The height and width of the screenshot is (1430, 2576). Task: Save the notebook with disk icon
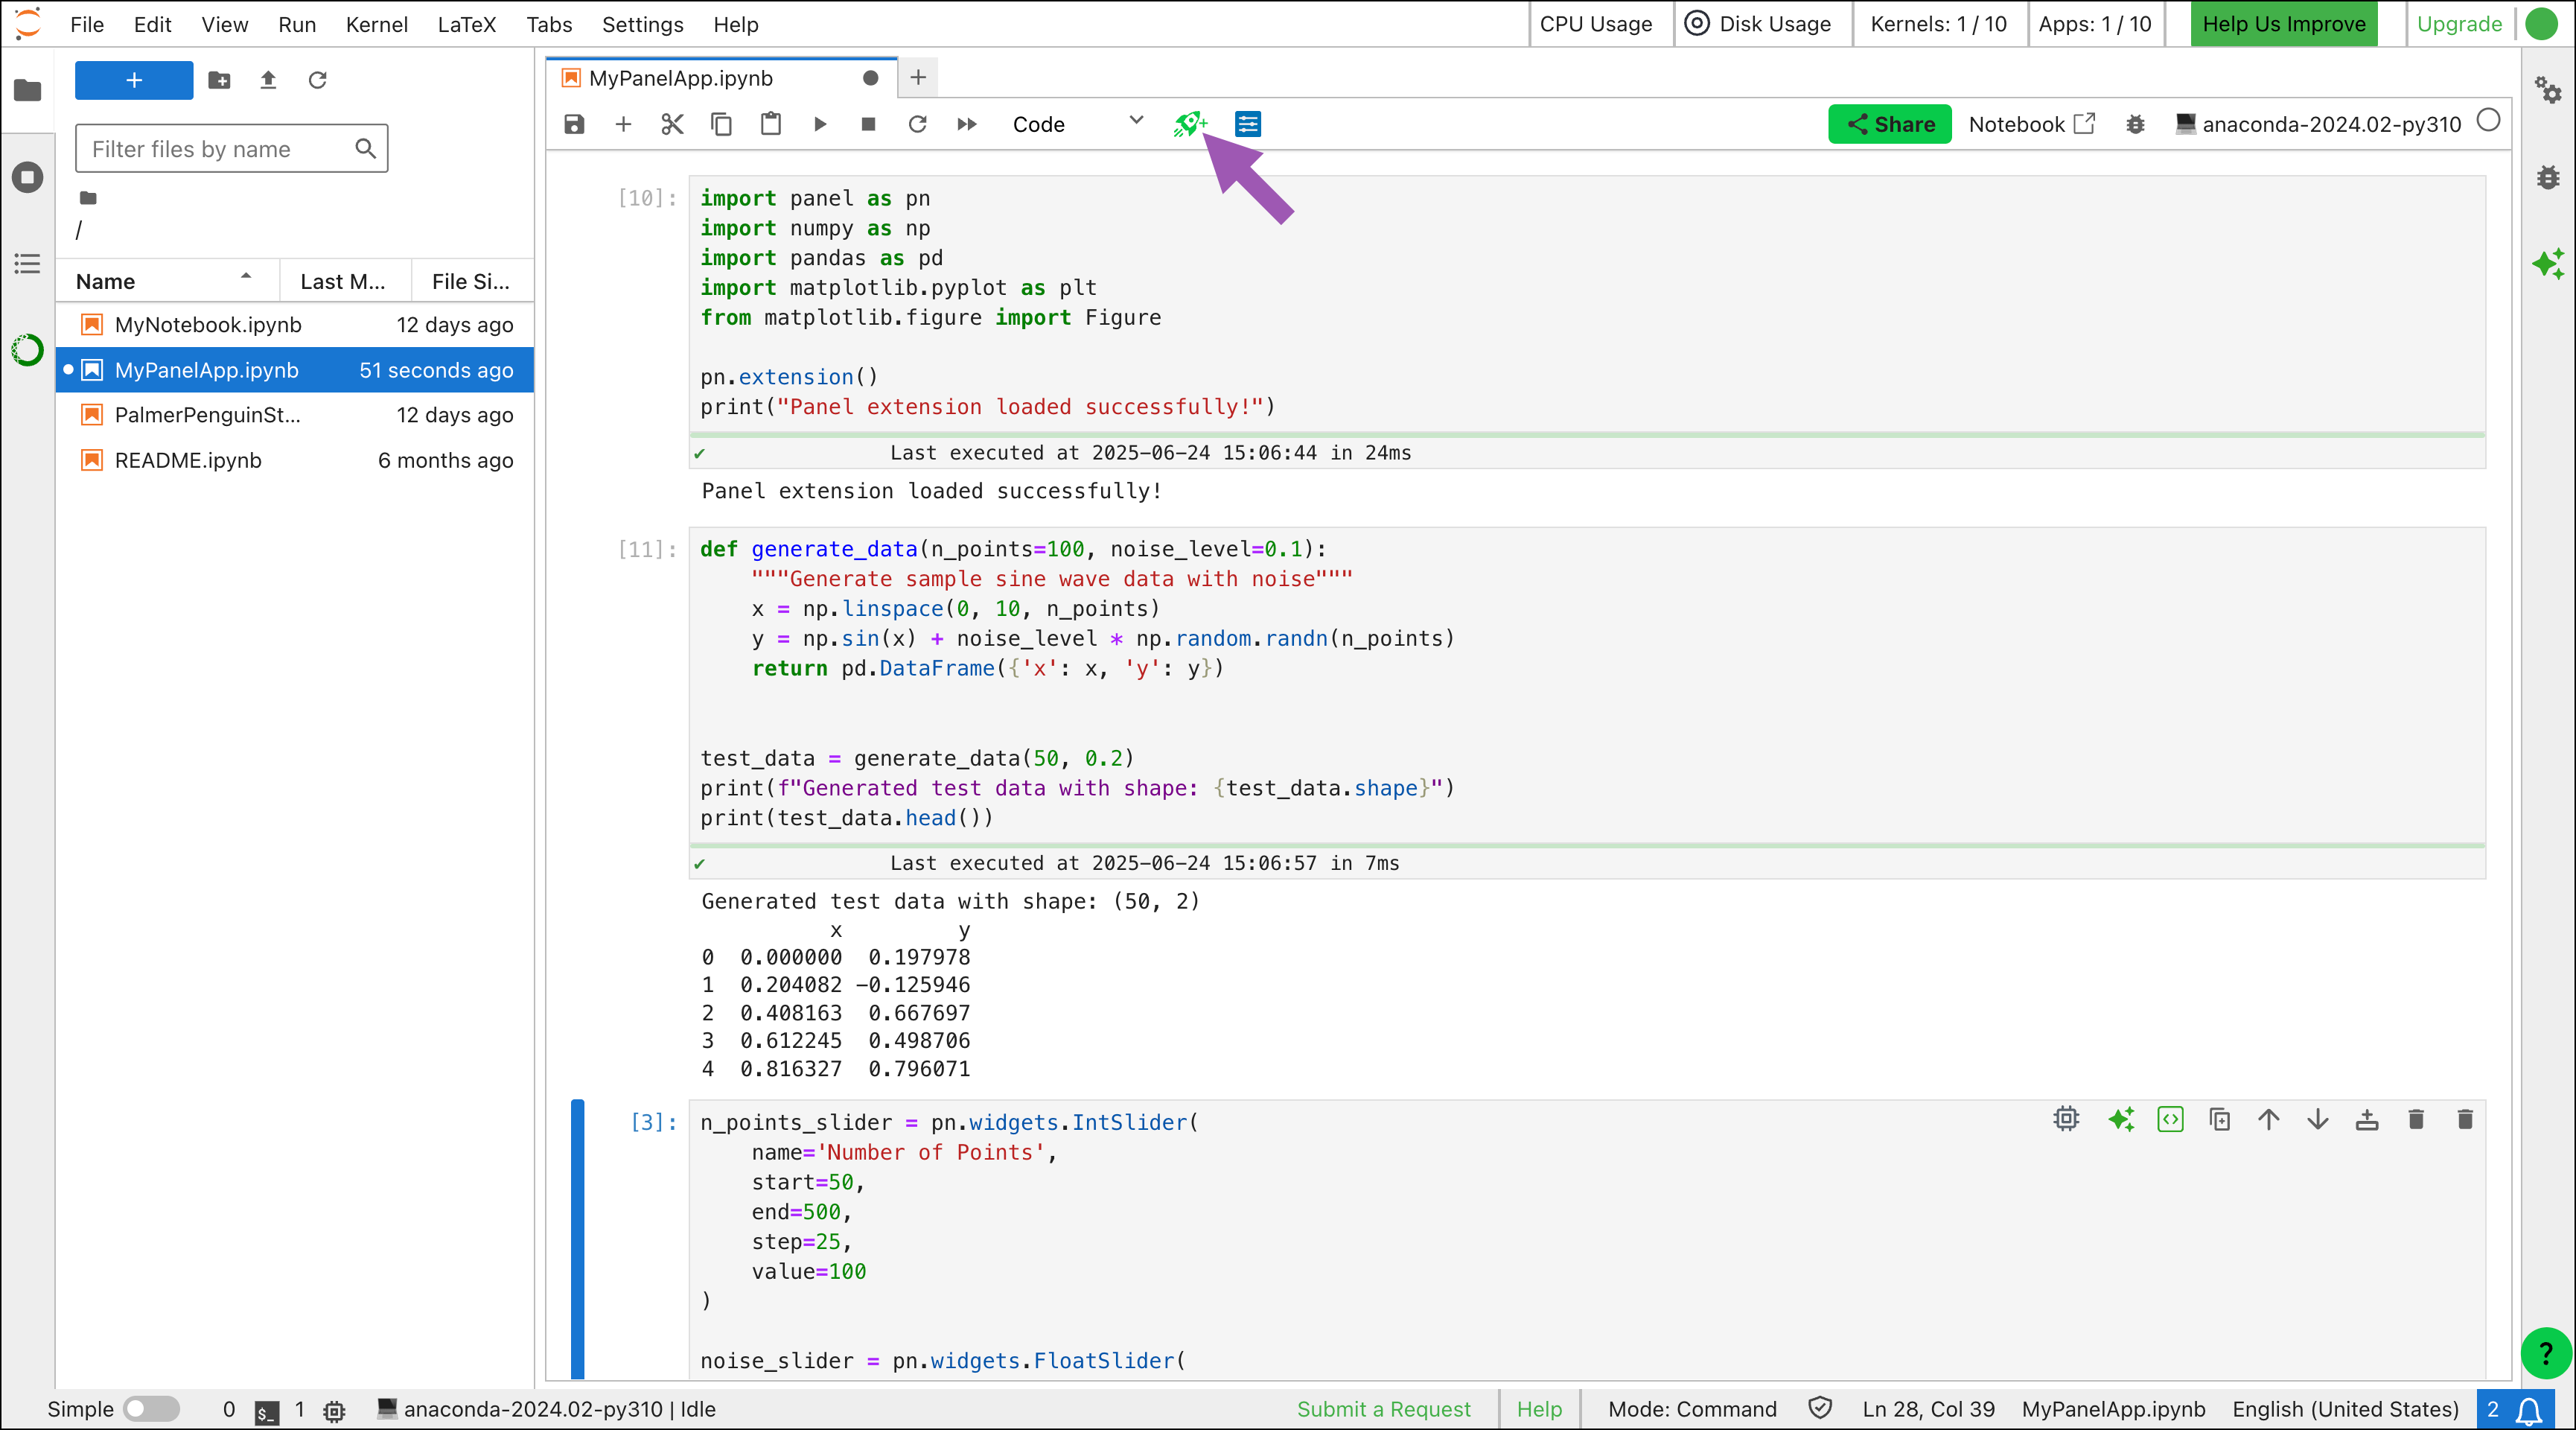[x=574, y=124]
